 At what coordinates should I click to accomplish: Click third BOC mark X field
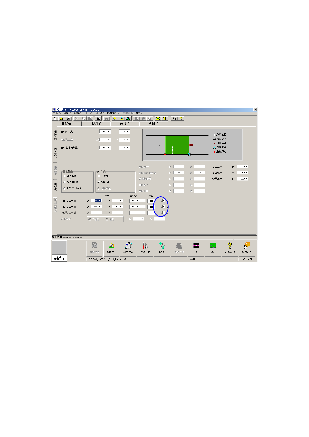pyautogui.click(x=97, y=213)
